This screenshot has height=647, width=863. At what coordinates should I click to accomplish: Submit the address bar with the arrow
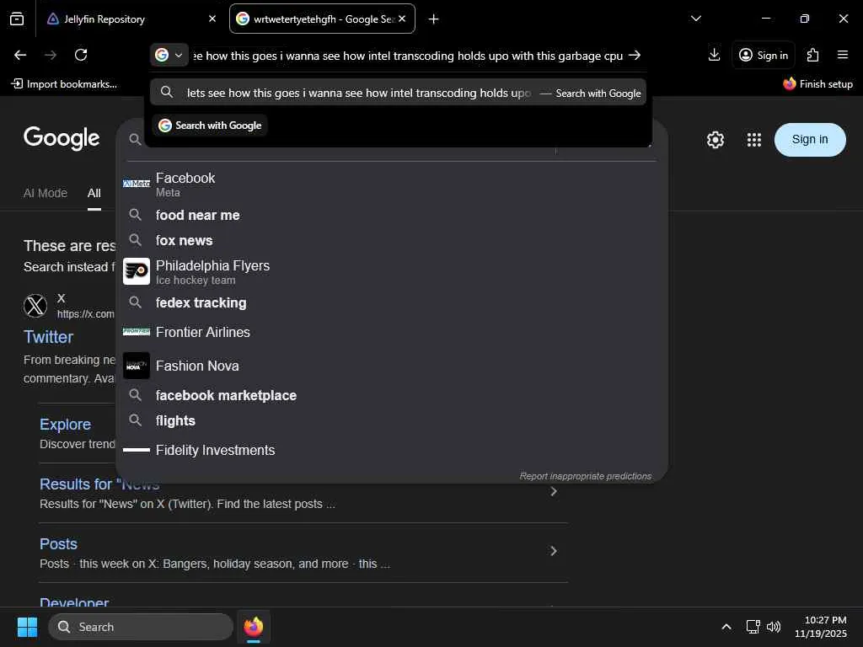635,55
